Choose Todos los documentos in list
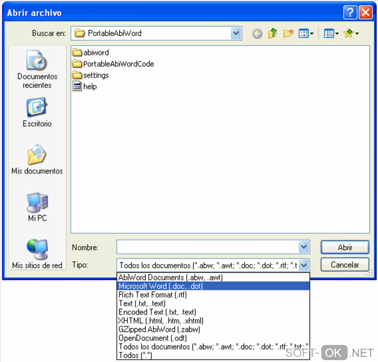 click(x=213, y=347)
